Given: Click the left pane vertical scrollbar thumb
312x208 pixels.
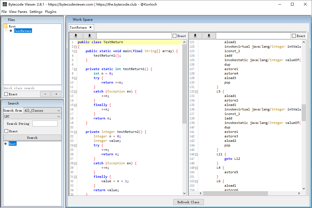Looking at the screenshot, I should pyautogui.click(x=184, y=84).
